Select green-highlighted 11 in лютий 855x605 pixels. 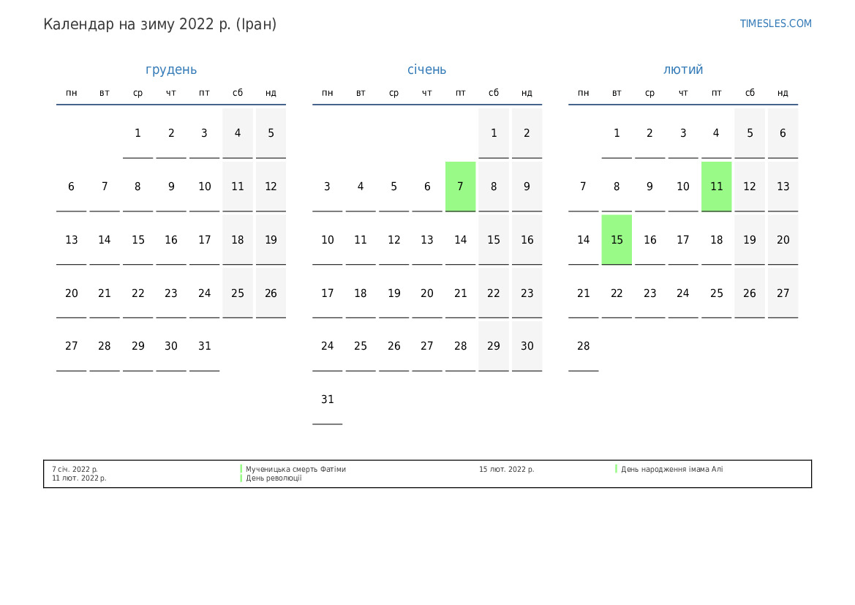click(x=716, y=187)
